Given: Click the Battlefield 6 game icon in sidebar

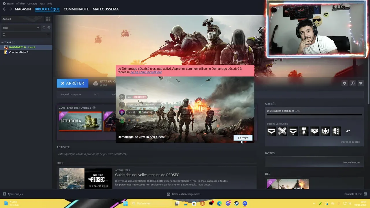Looking at the screenshot, I should [x=6, y=47].
